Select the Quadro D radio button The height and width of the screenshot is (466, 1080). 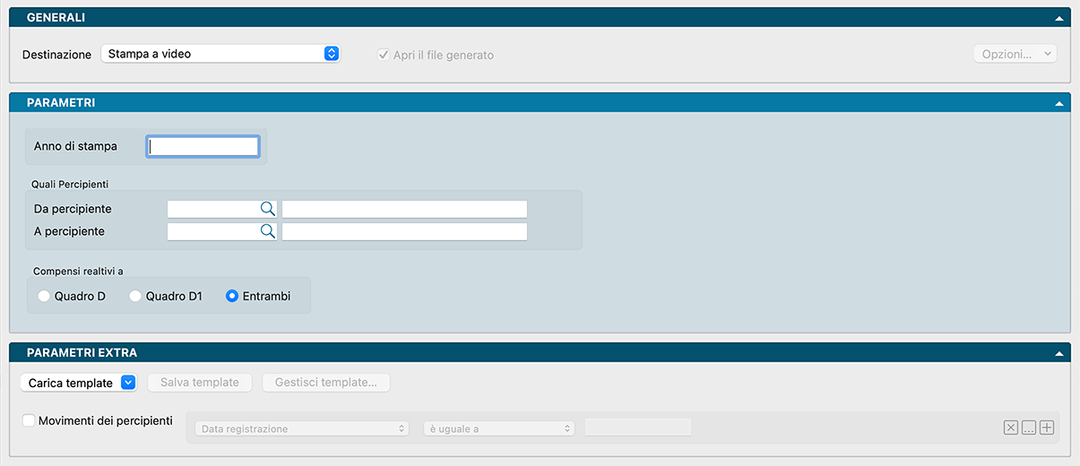44,296
